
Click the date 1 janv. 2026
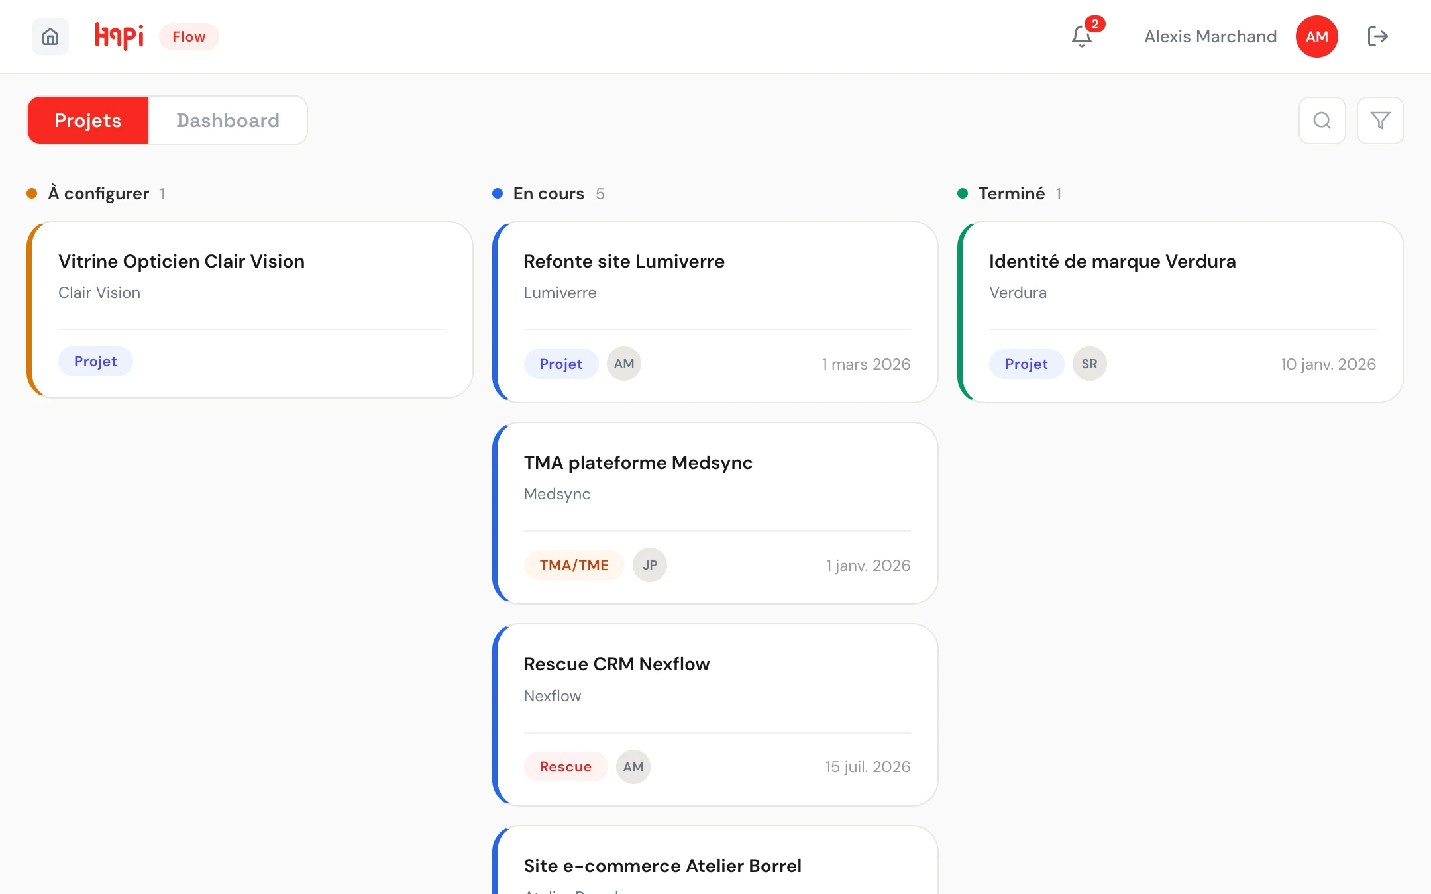coord(868,565)
